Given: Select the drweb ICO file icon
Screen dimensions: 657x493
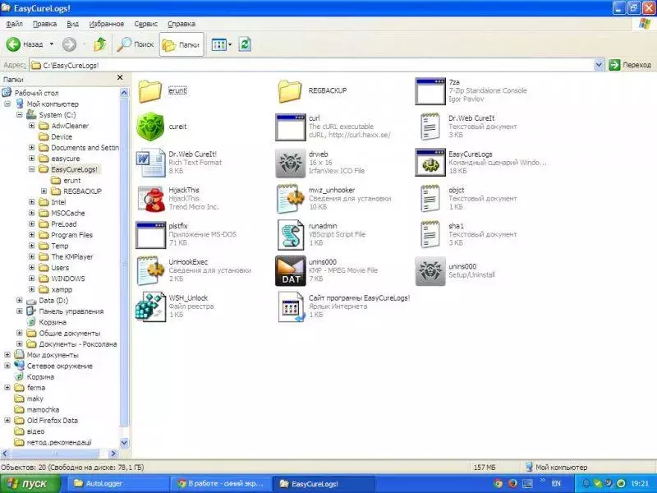Looking at the screenshot, I should 291,163.
